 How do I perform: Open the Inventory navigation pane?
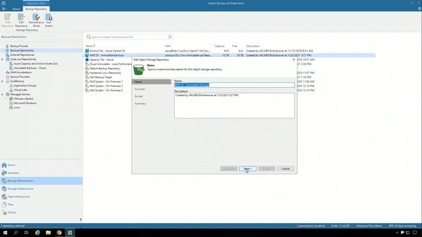pos(42,172)
